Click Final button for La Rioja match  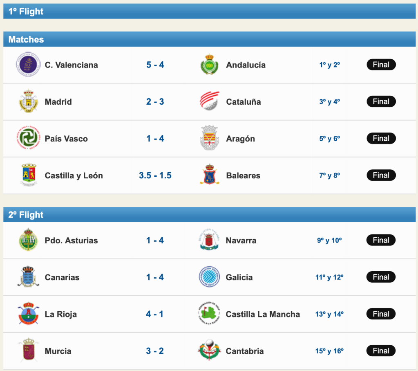pos(381,314)
